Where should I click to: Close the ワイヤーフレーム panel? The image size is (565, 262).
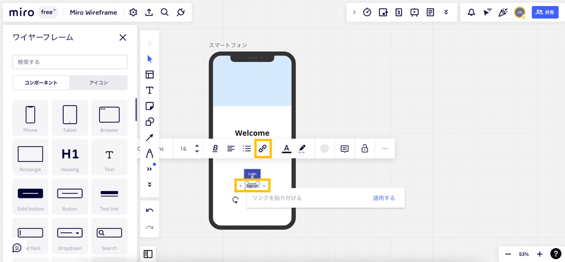click(122, 38)
